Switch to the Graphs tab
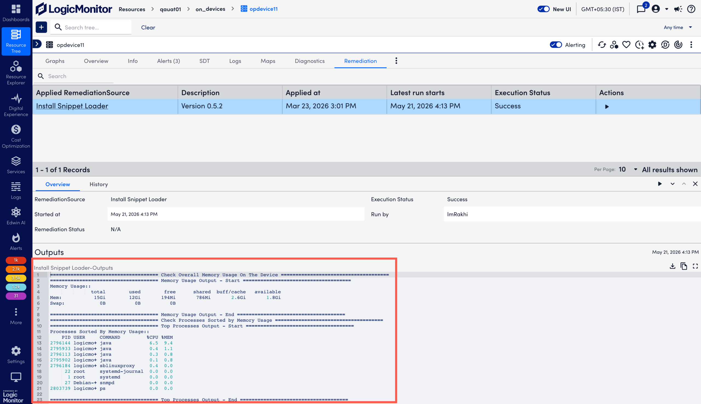Screen dimensions: 701x404 55,61
